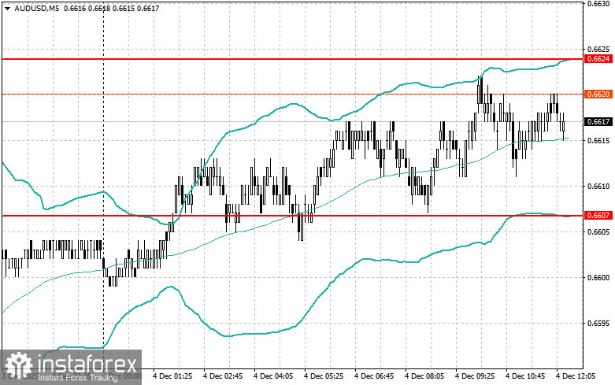This screenshot has height=385, width=615.
Task: Click the chart menu triangle beside AUDUSD
Action: click(7, 8)
